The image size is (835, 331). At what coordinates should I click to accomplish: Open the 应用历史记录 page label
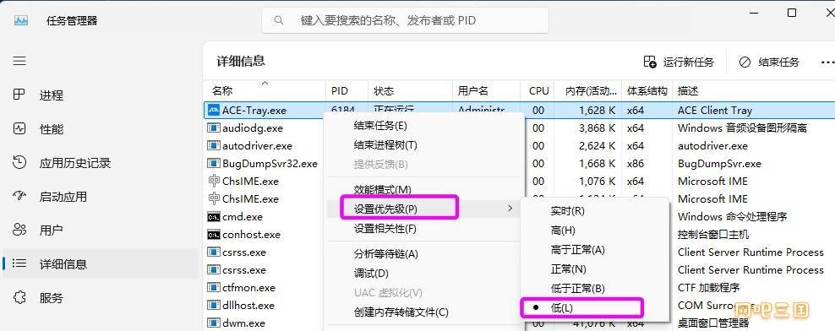pos(75,163)
